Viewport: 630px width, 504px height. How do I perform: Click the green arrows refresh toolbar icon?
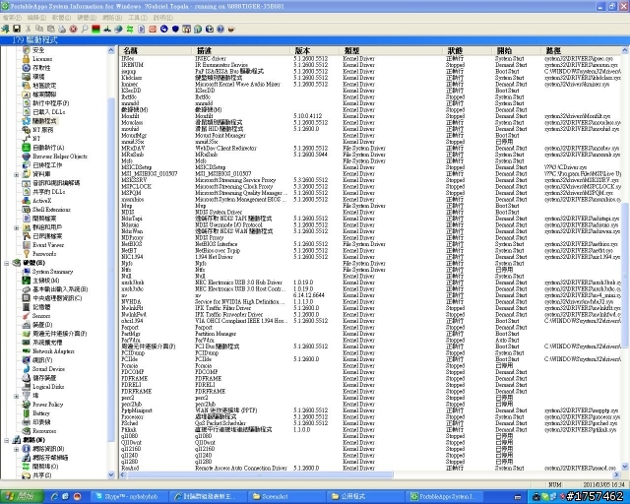point(130,29)
